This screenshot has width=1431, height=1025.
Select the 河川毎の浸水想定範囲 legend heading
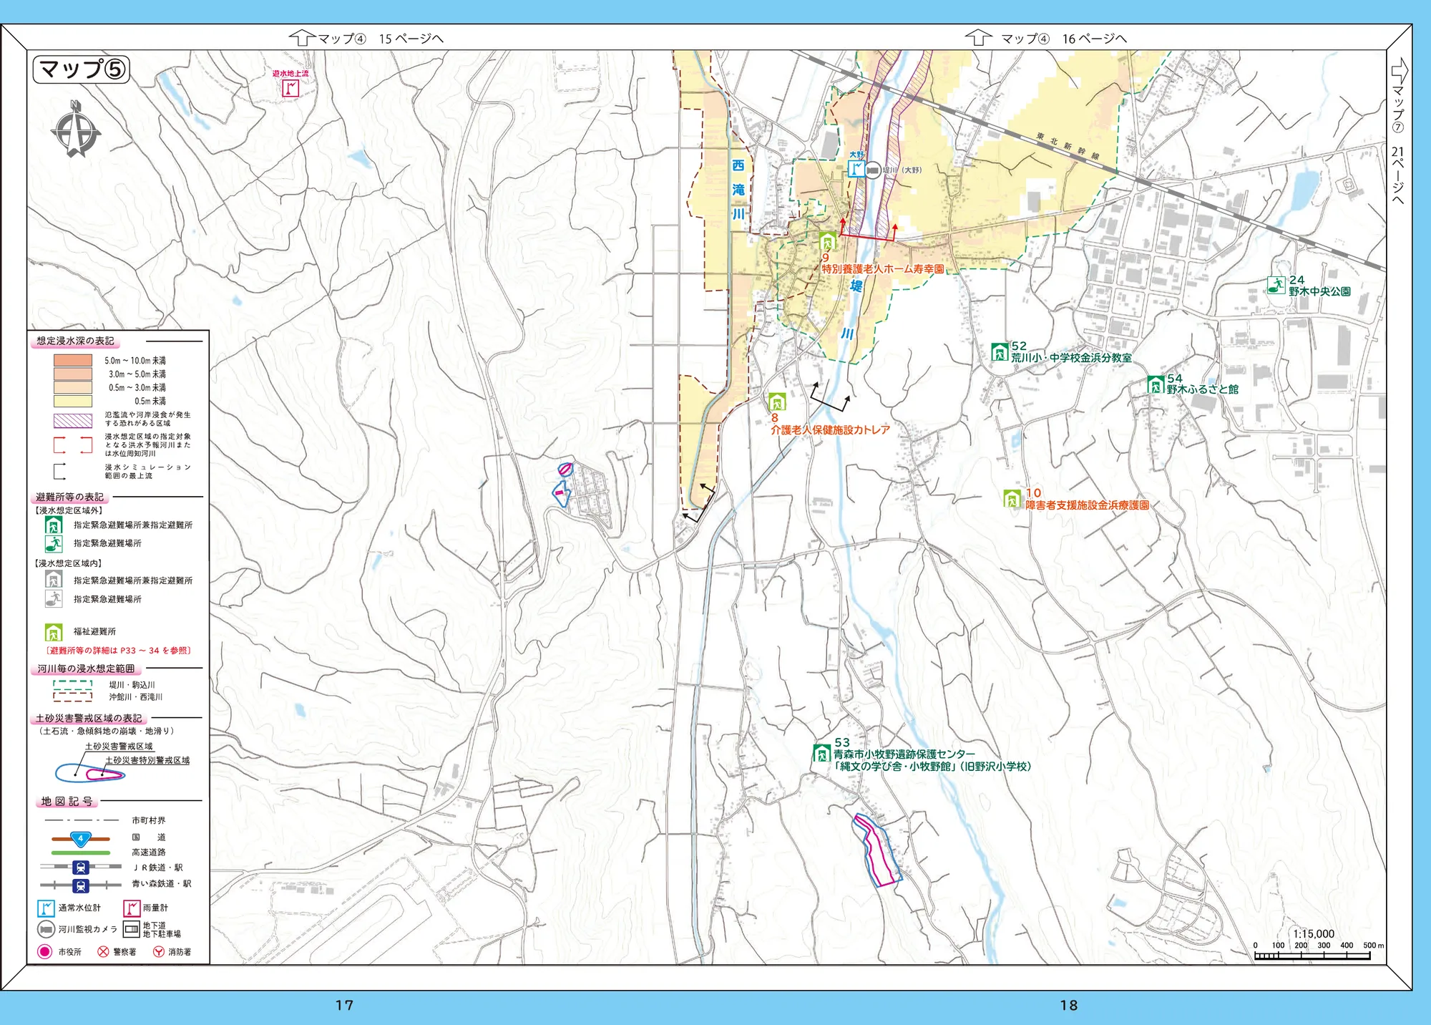86,669
